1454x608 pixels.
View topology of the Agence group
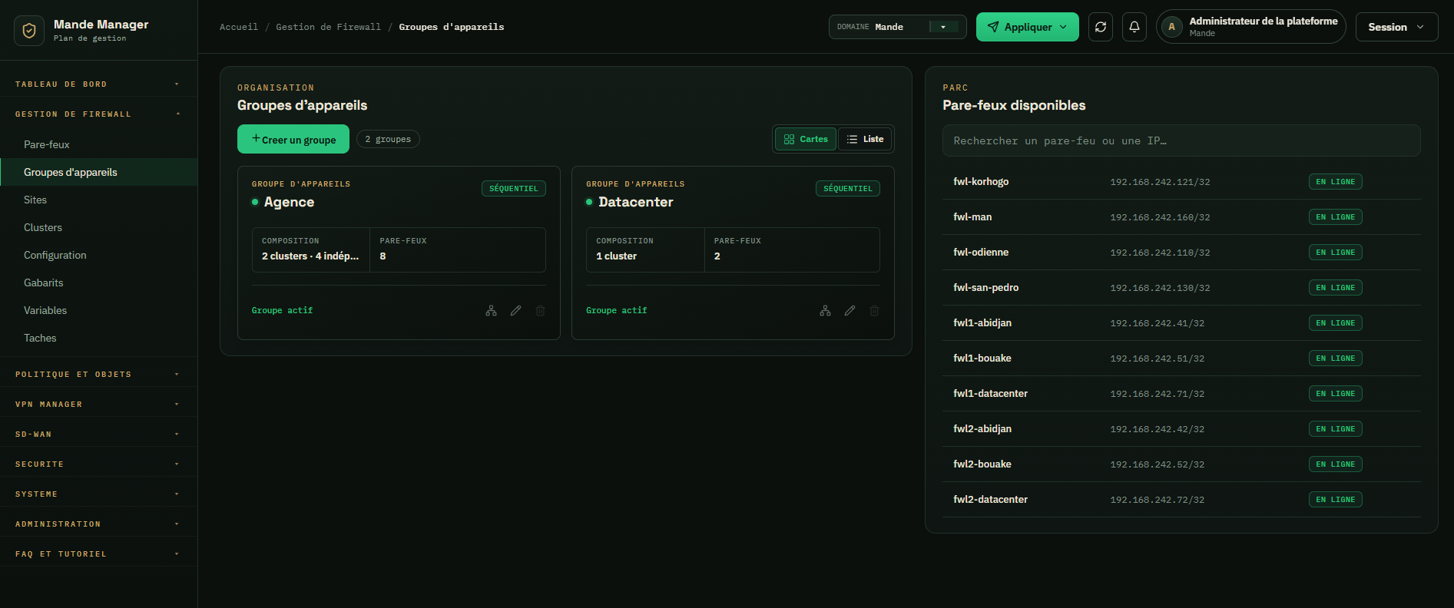point(491,311)
